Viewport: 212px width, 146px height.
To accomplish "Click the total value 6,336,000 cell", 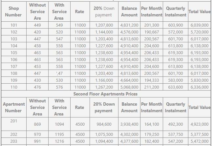I will click(199, 87).
